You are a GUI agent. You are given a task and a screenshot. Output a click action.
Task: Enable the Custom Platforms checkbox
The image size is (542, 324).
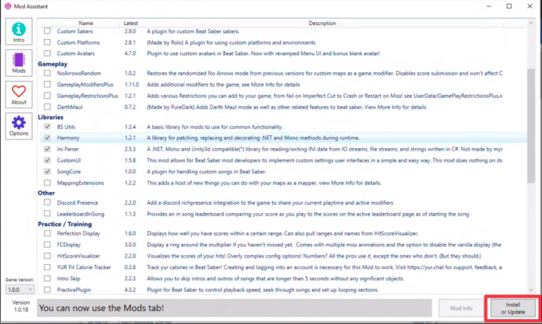47,42
